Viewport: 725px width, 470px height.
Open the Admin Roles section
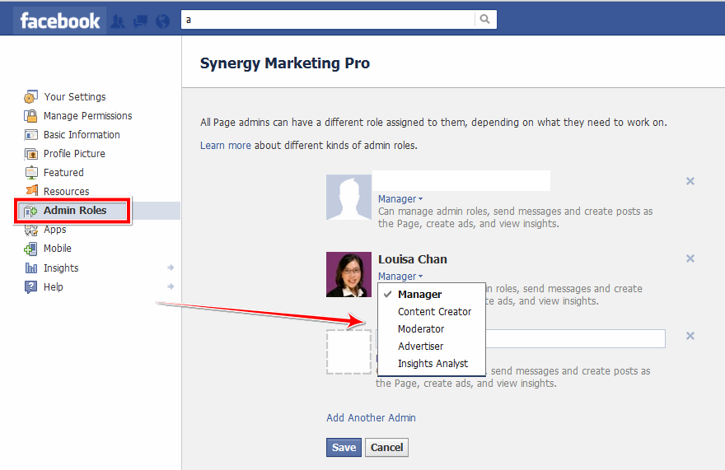pos(75,210)
